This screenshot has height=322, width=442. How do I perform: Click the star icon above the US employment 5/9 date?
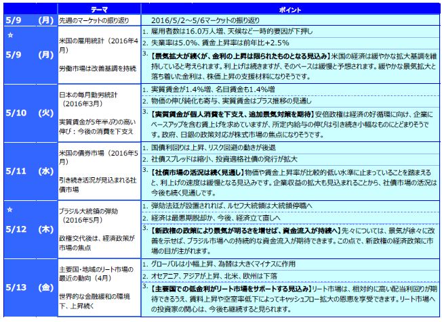point(9,31)
